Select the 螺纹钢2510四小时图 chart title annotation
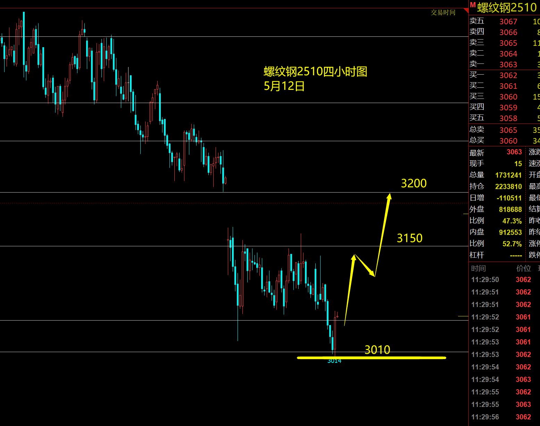The height and width of the screenshot is (426, 540). click(315, 72)
